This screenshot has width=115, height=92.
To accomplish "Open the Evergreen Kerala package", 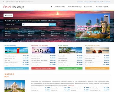I will point(36,58).
